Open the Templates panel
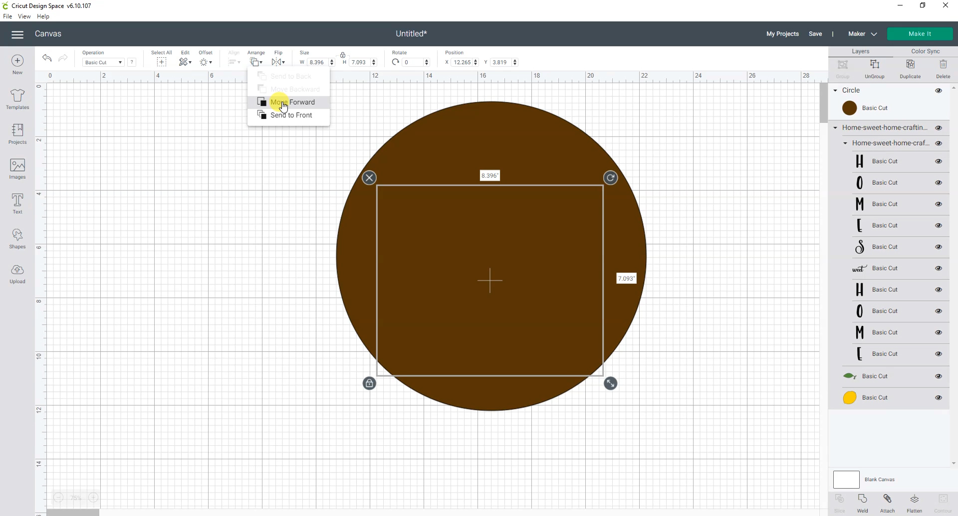958x516 pixels. [x=17, y=99]
